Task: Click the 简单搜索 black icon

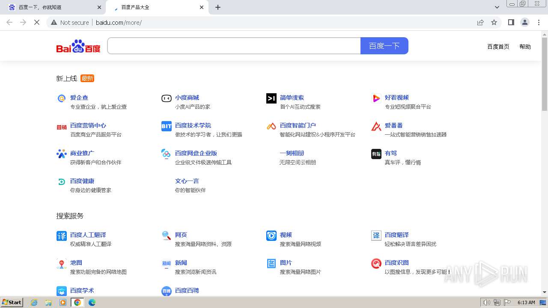Action: (271, 98)
